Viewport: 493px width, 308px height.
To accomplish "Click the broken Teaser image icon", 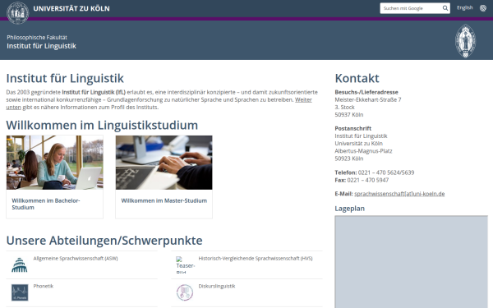I will coord(185,264).
